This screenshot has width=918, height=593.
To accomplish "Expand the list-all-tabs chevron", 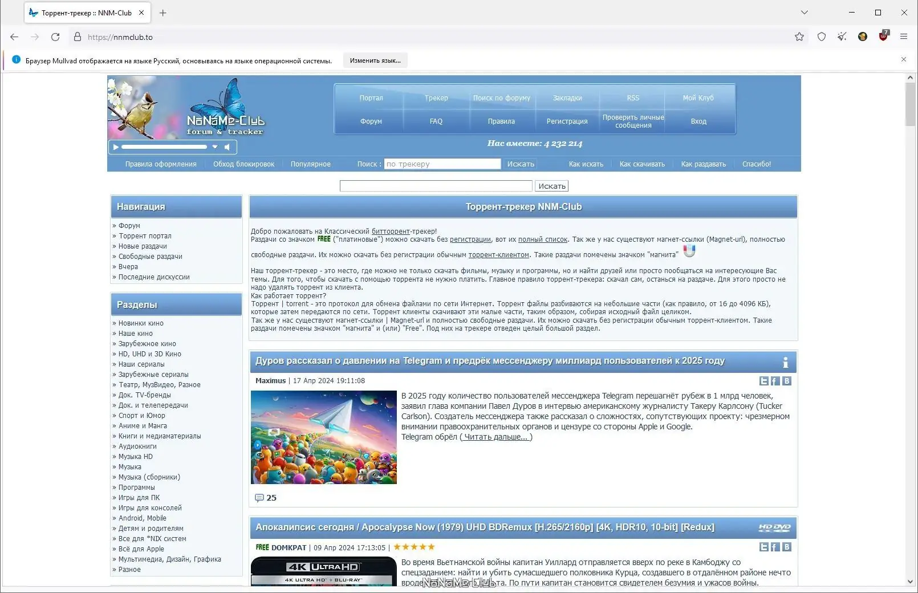I will click(805, 13).
